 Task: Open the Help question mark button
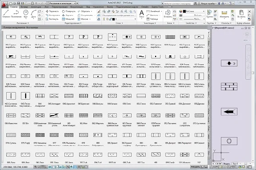(230, 3)
